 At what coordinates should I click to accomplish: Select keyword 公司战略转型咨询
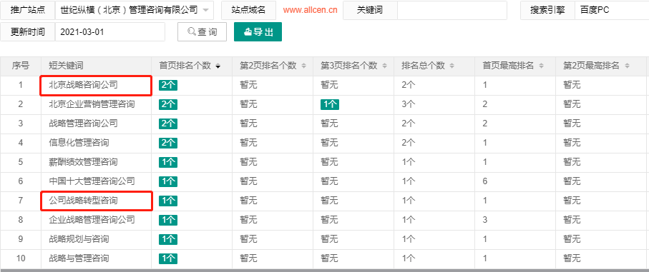pos(83,201)
